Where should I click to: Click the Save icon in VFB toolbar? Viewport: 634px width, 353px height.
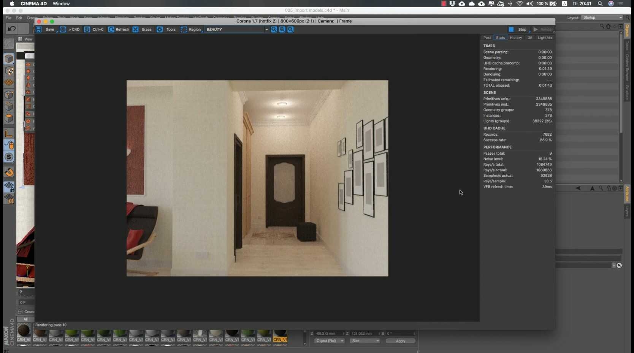[x=39, y=29]
